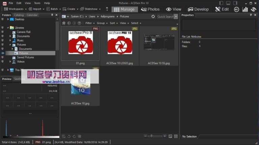
Task: Refresh the folder with the reload icon
Action: coord(153,16)
